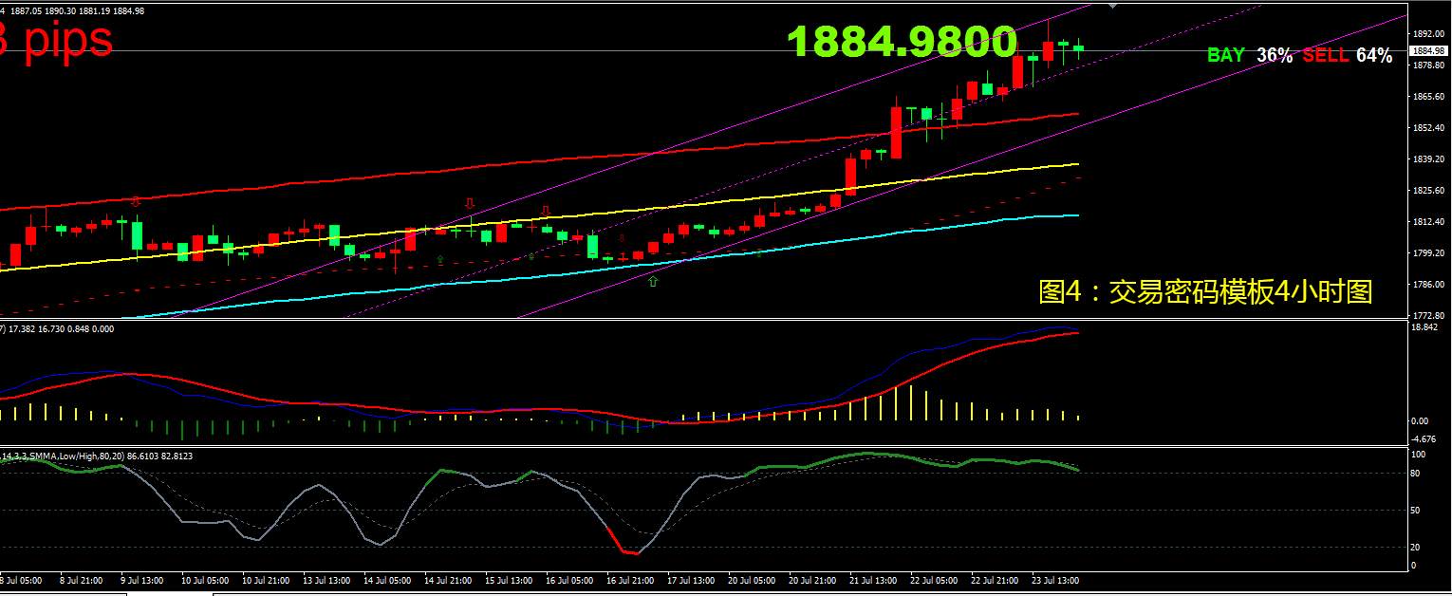Click the 15 Jul 13:00 time label

[509, 580]
